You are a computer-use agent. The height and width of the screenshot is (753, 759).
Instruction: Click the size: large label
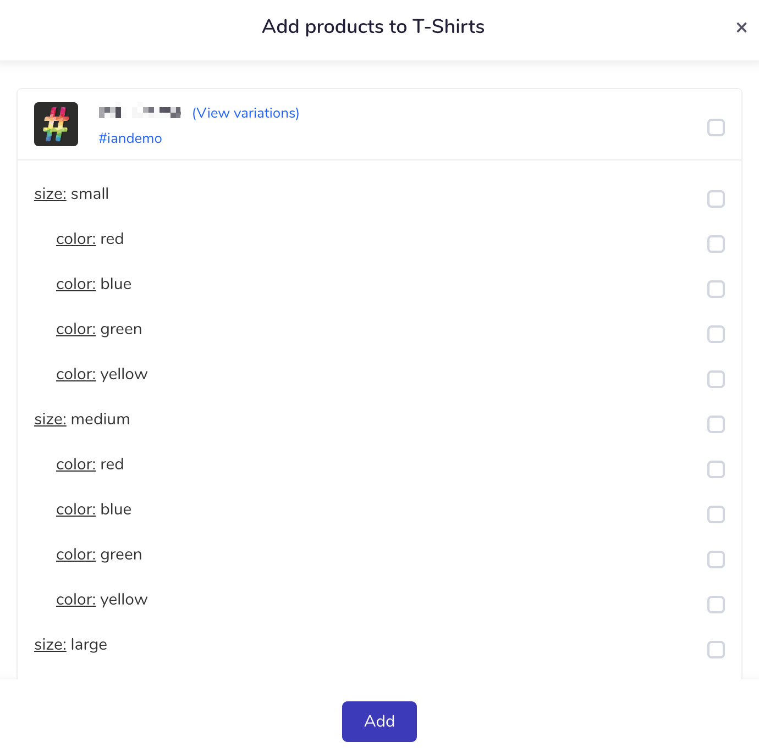coord(70,645)
